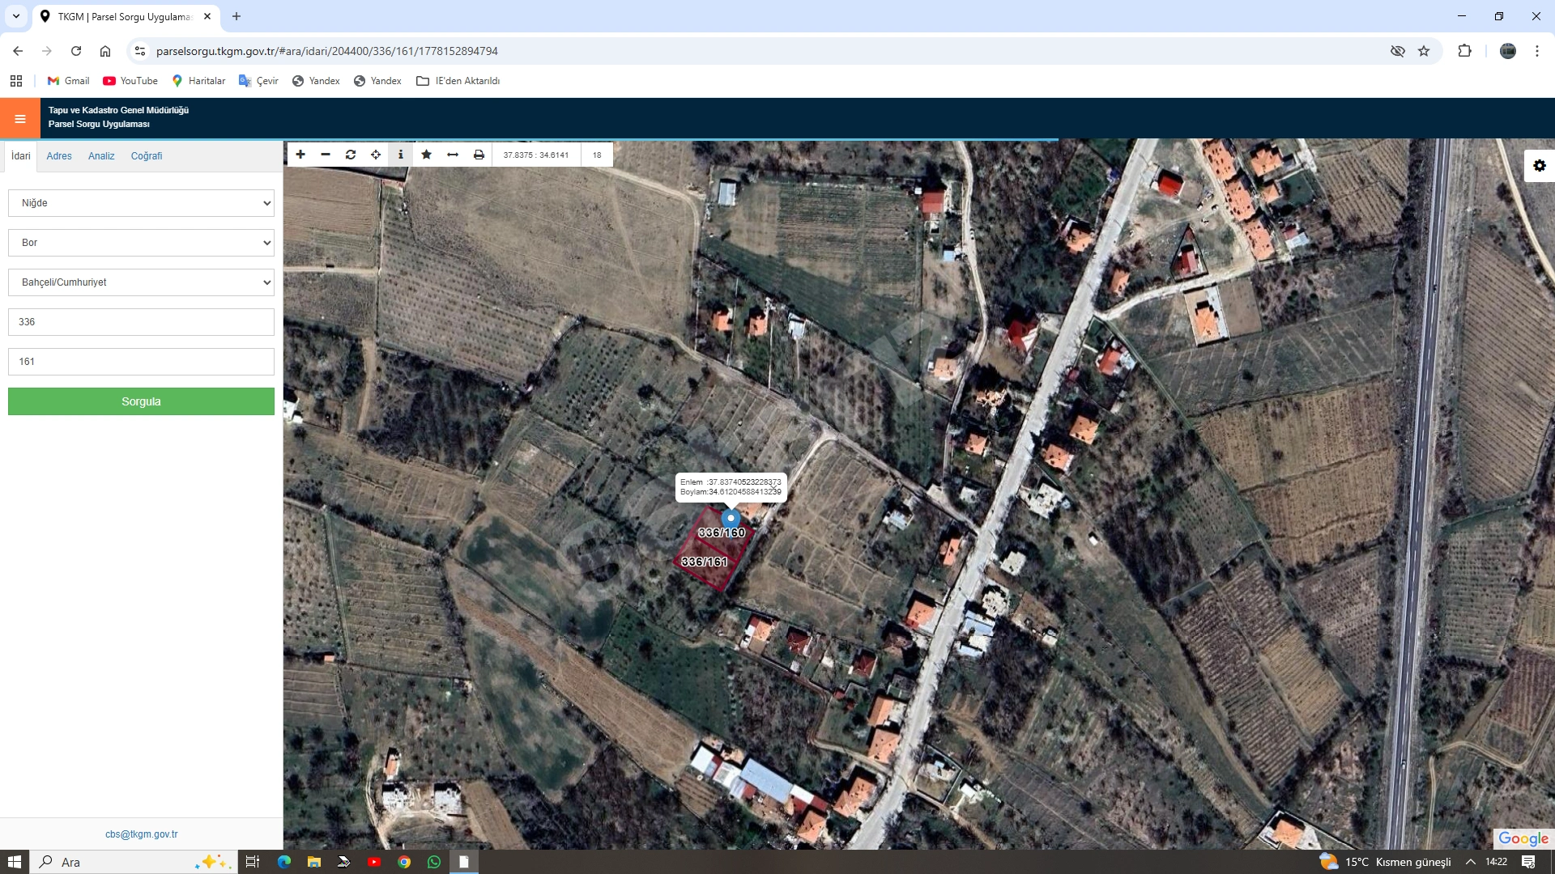Screen dimensions: 1555x874
Task: Open a new browser tab
Action: 236,16
